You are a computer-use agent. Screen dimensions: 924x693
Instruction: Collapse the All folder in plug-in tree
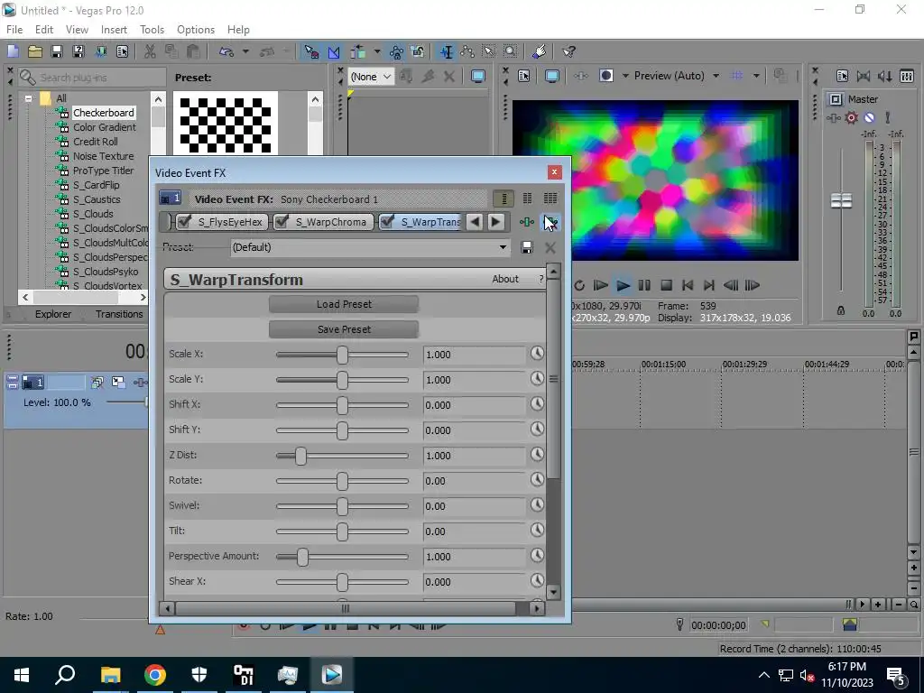28,98
